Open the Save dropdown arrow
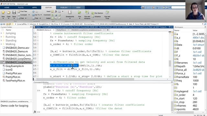207x116 pixels. coord(14,19)
